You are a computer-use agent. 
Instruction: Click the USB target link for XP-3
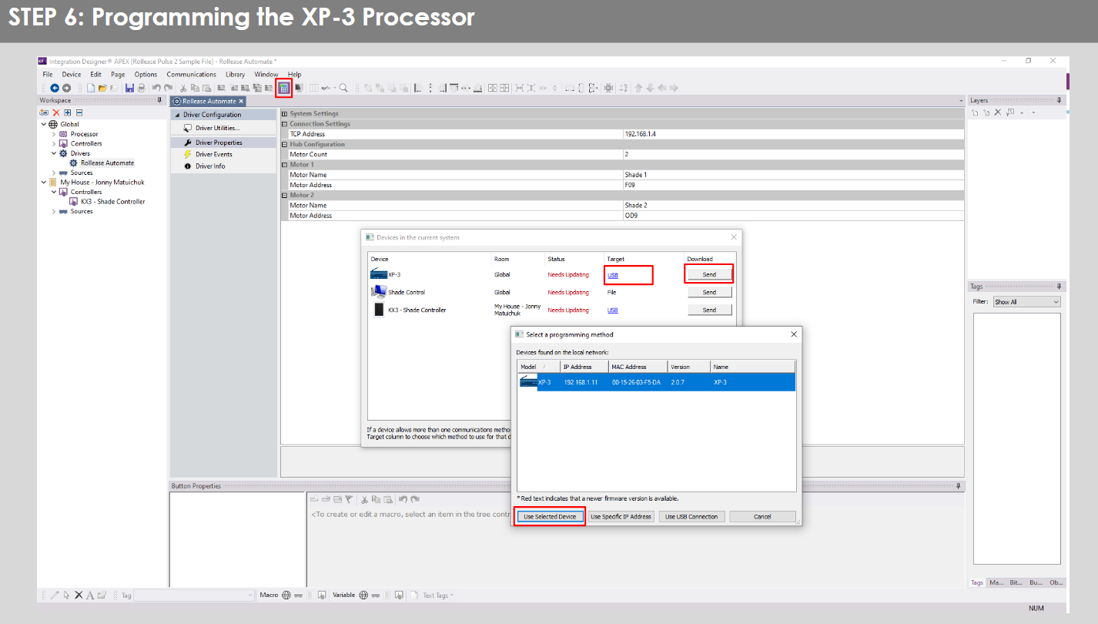click(613, 275)
